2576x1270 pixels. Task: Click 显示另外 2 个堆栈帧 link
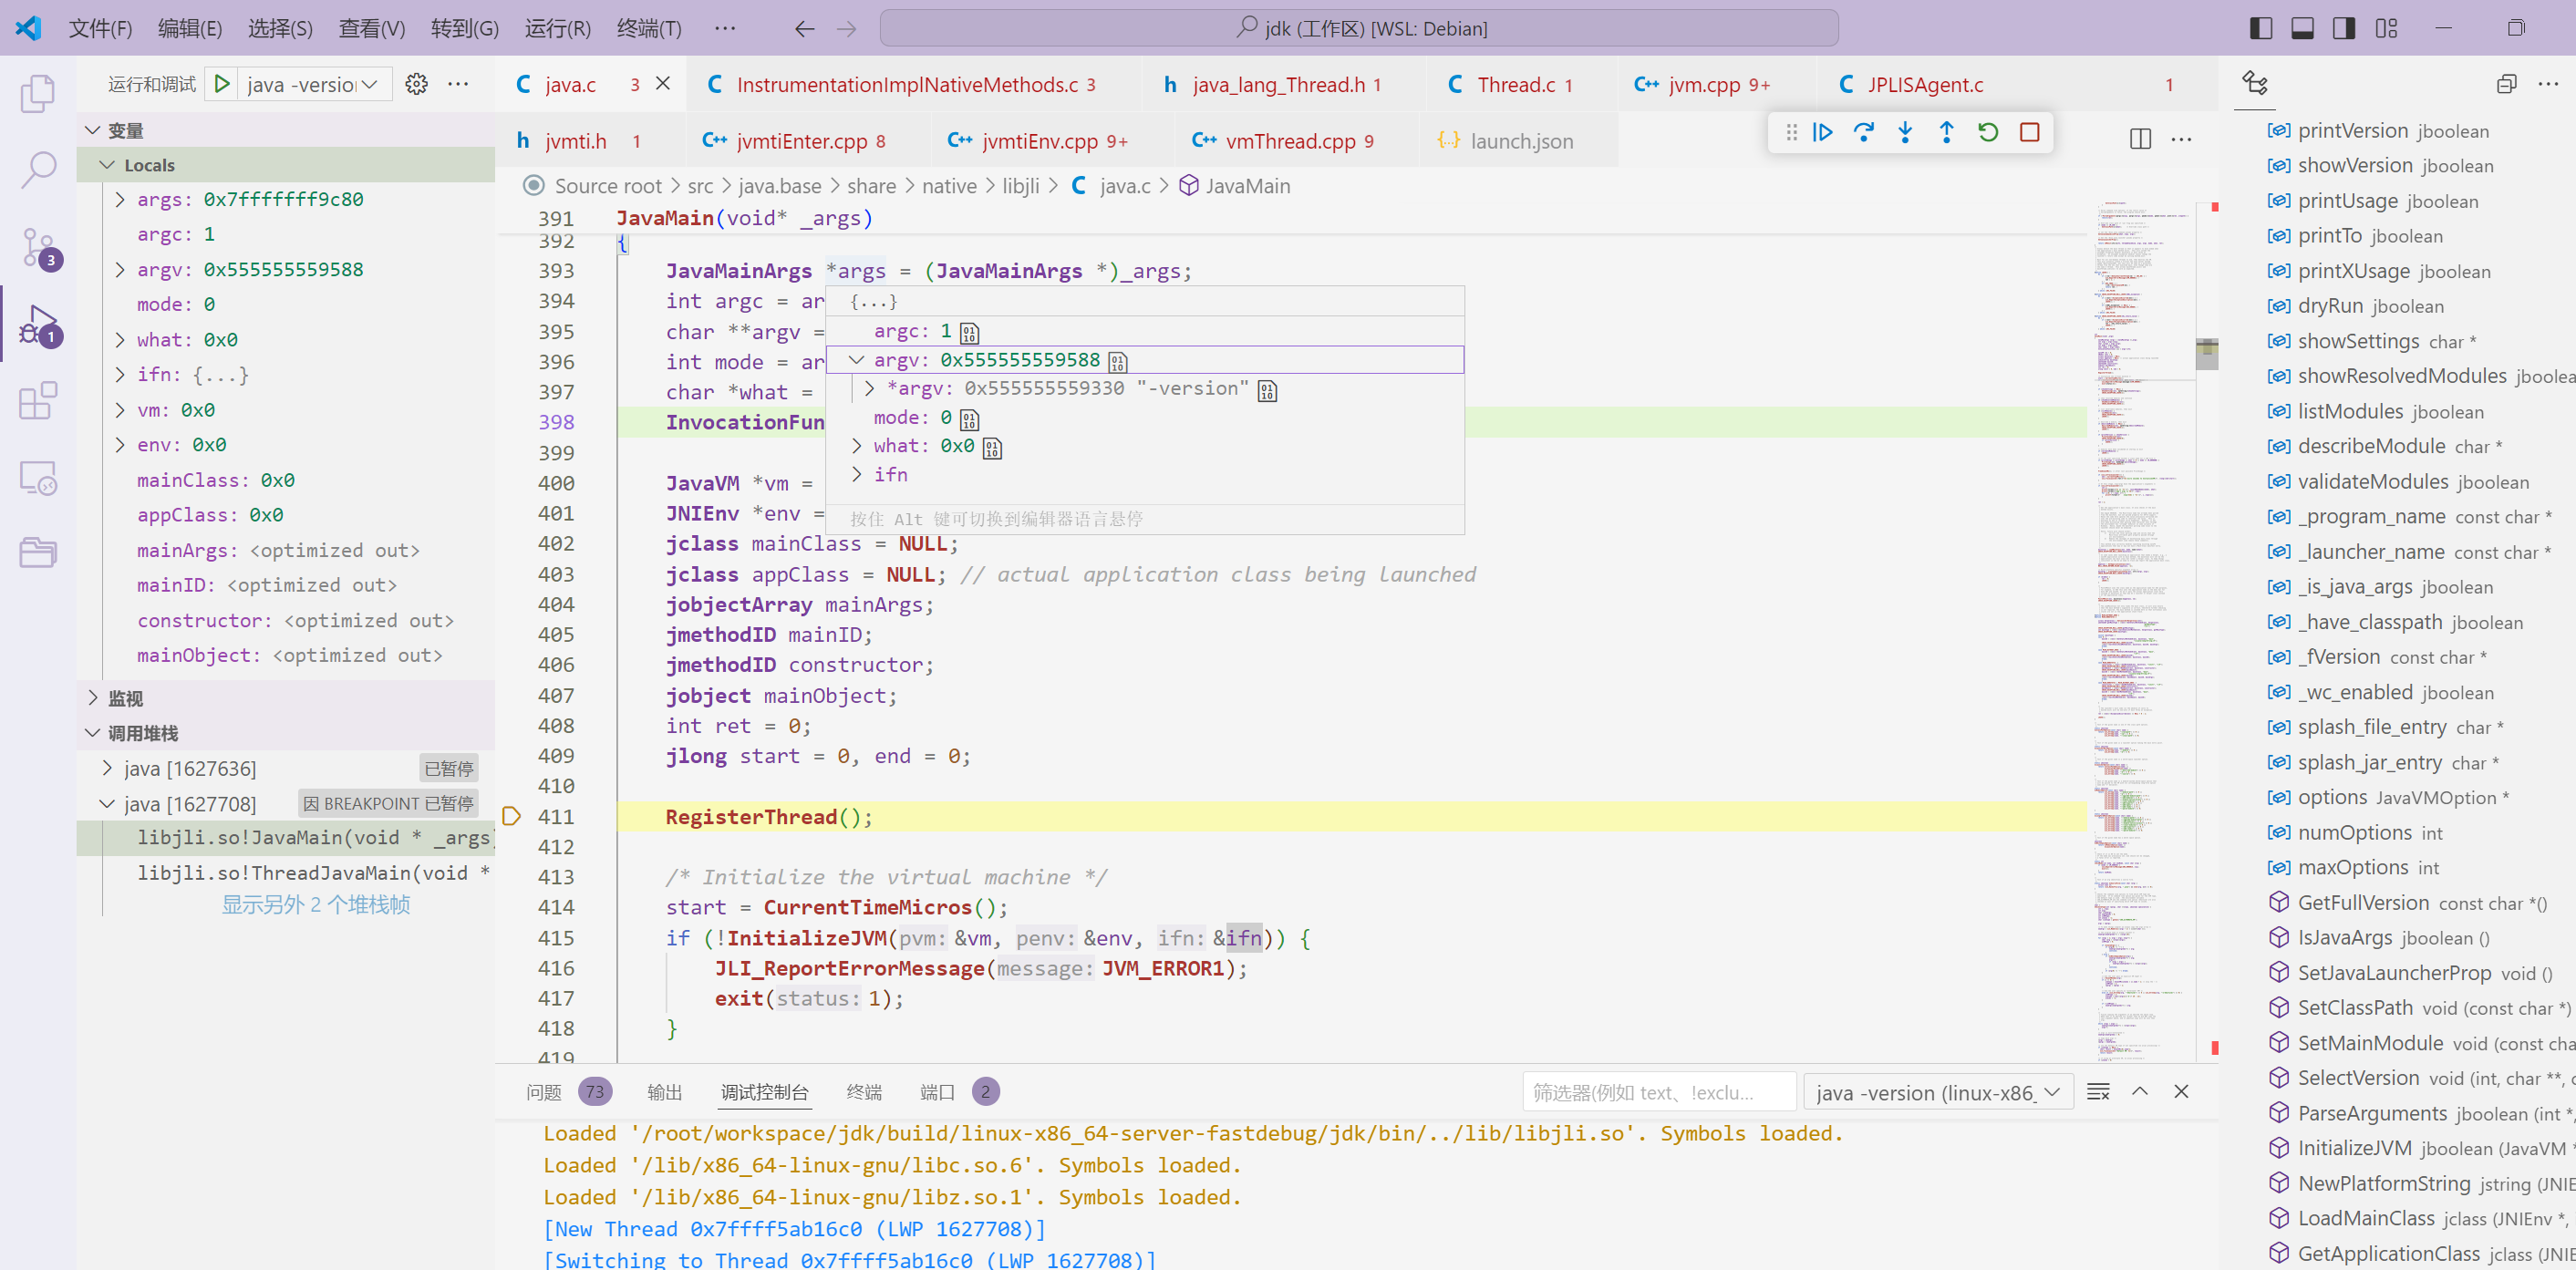tap(316, 905)
